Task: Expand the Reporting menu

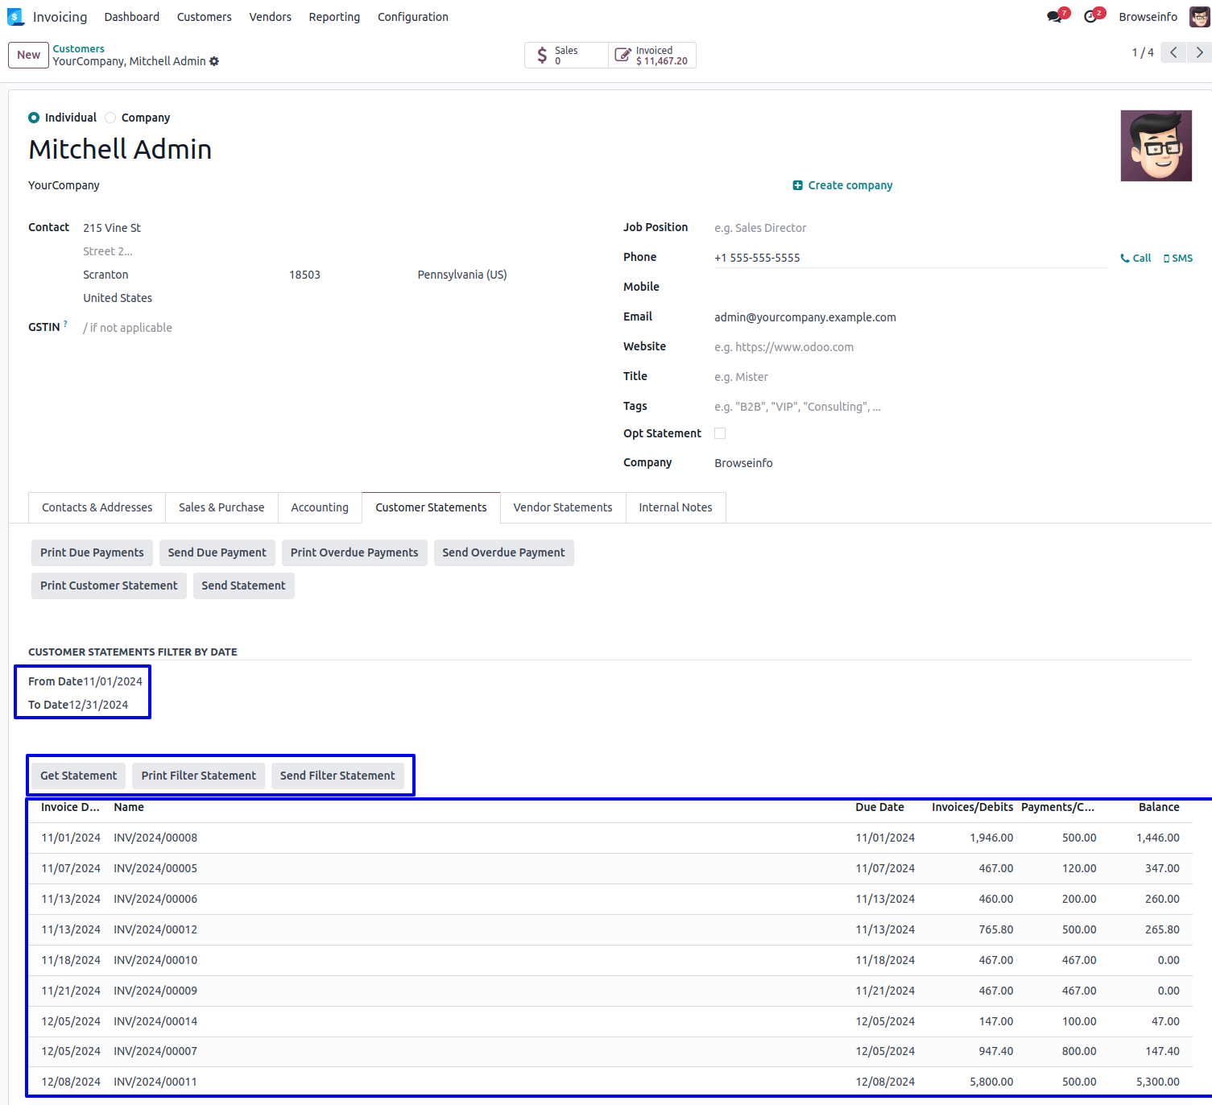Action: [334, 17]
